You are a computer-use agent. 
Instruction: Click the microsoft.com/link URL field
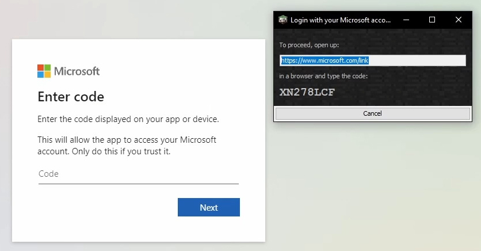(372, 60)
